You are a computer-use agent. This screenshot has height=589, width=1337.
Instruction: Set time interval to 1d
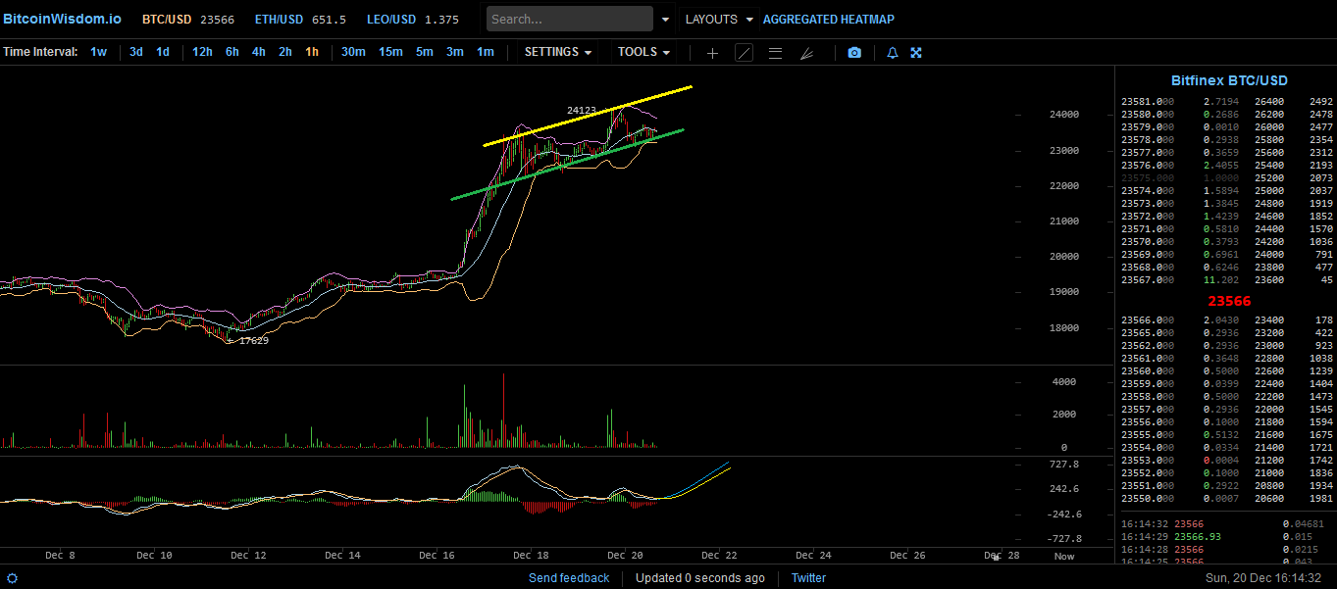point(163,52)
